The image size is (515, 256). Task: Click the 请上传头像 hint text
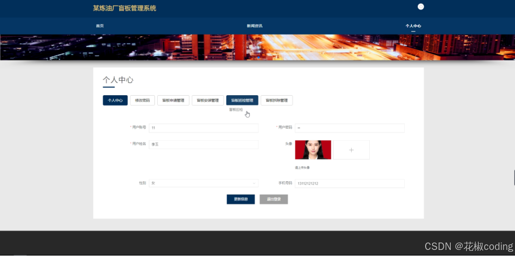tap(302, 168)
